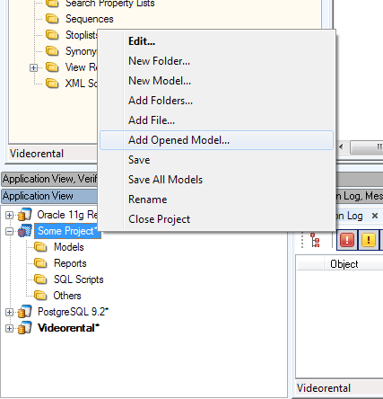Click the SQL Scripts folder icon
The width and height of the screenshot is (383, 399).
(x=40, y=279)
